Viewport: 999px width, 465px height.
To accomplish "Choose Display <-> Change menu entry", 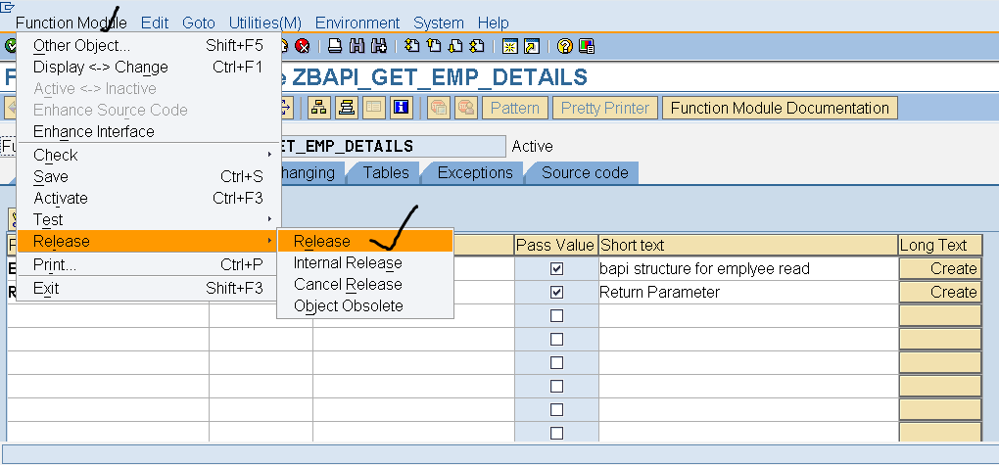I will coord(148,68).
